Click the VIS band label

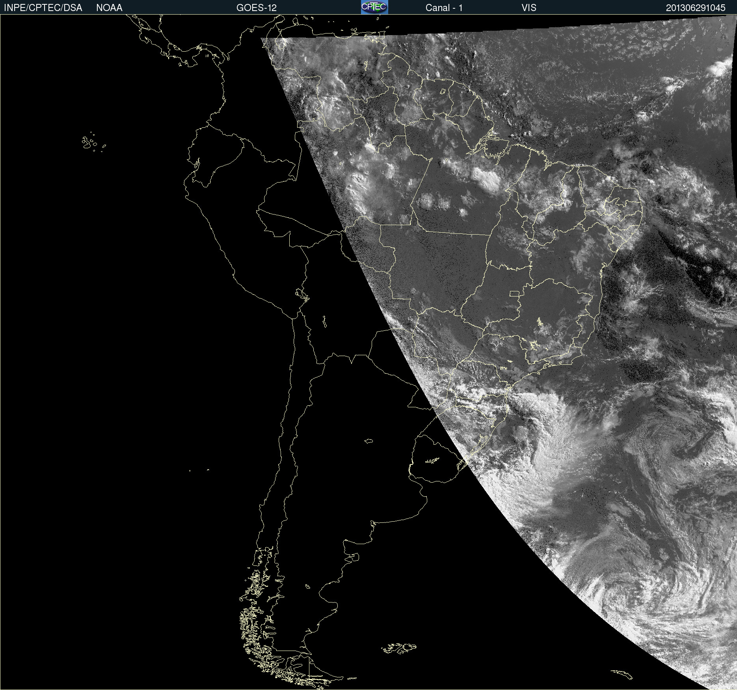pyautogui.click(x=529, y=8)
